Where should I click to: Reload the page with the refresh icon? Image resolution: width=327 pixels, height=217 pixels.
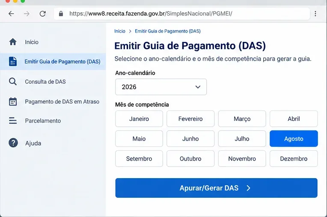pos(42,14)
